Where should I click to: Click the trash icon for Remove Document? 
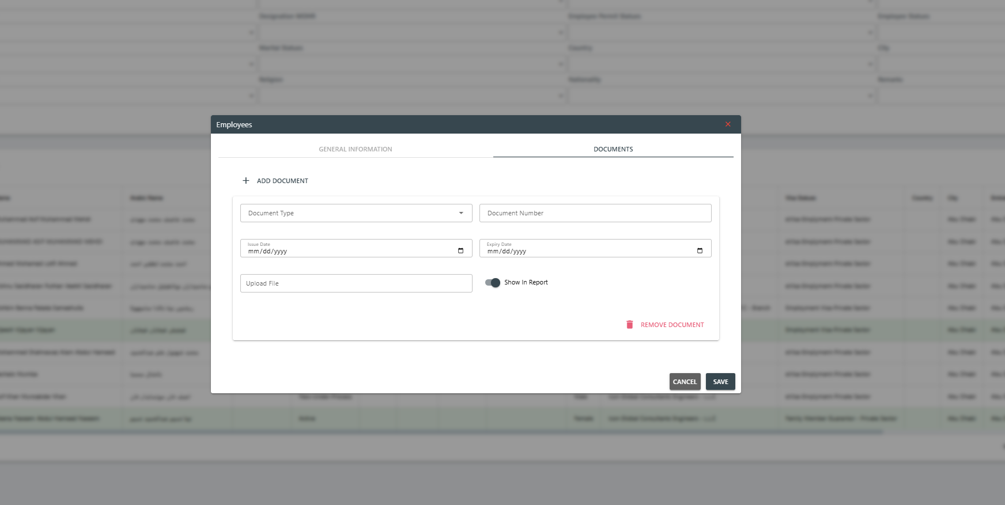(630, 325)
